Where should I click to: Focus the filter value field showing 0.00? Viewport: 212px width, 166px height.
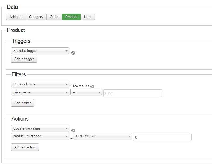tap(132, 93)
